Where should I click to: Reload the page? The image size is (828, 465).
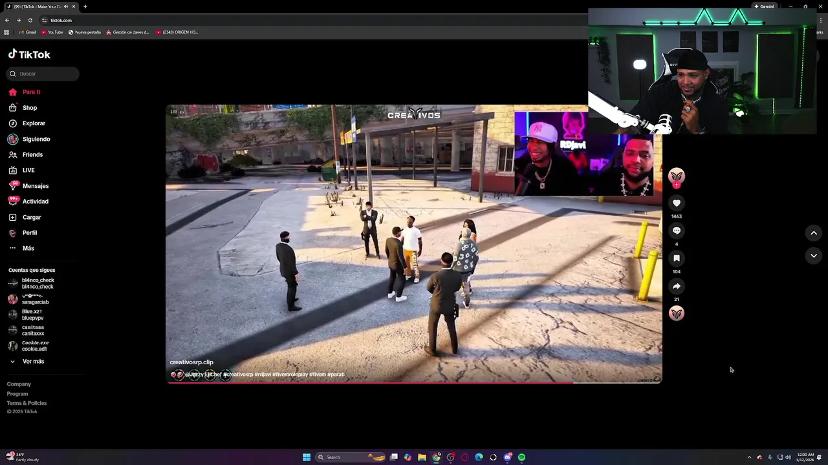[30, 20]
